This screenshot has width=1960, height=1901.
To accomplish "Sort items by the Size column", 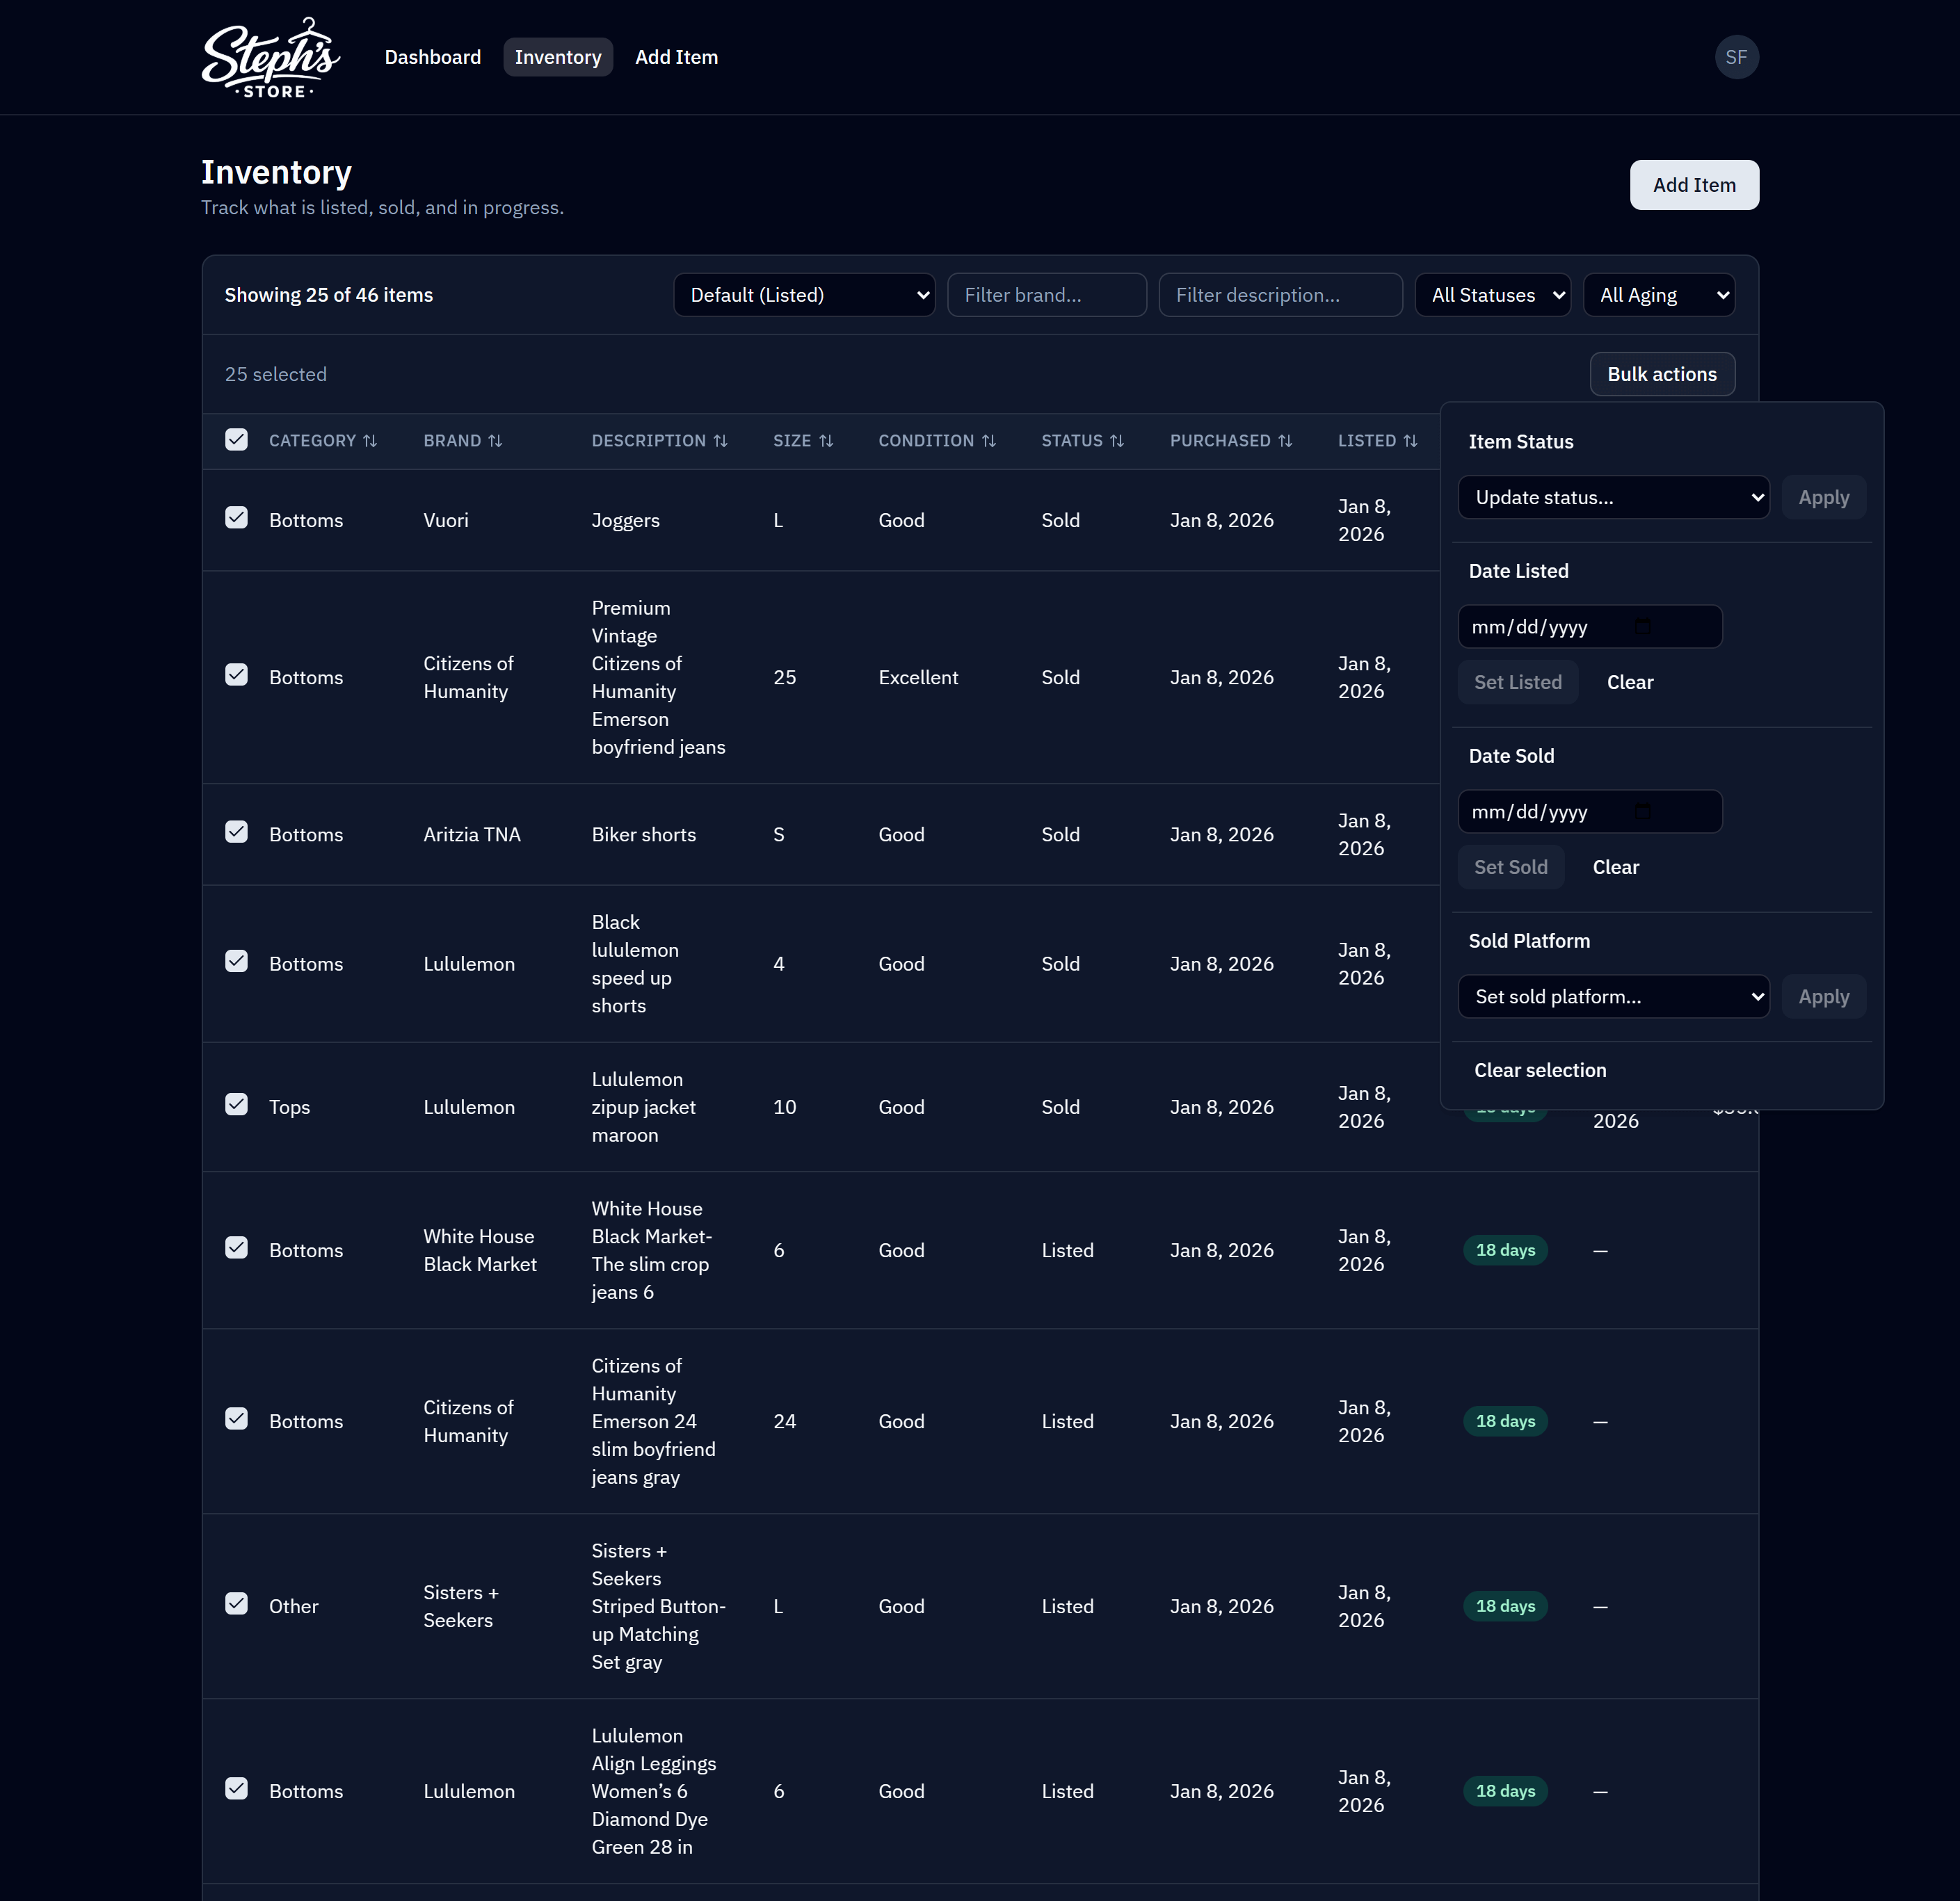I will (803, 441).
